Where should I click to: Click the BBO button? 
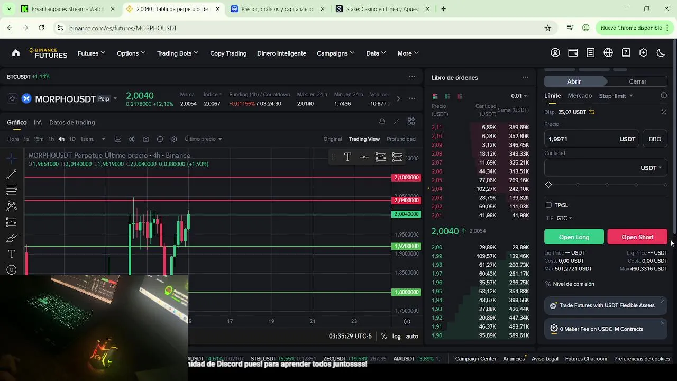(655, 139)
